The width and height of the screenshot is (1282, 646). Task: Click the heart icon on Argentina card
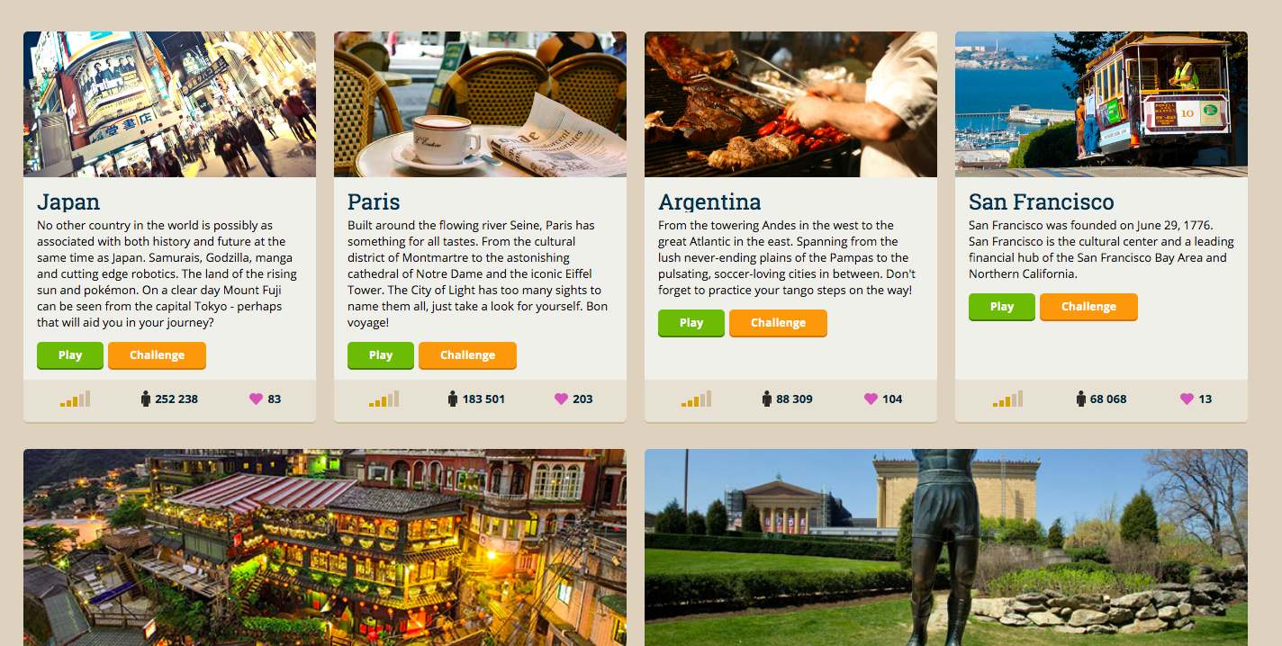(871, 399)
